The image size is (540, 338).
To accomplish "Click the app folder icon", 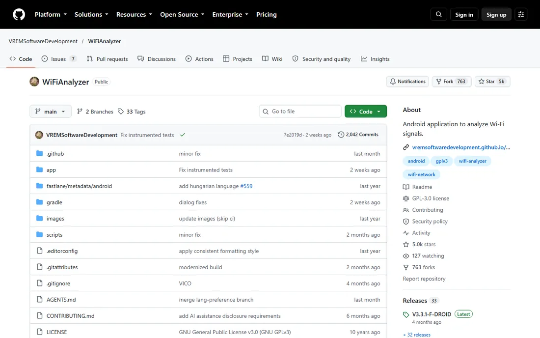I will pyautogui.click(x=40, y=169).
